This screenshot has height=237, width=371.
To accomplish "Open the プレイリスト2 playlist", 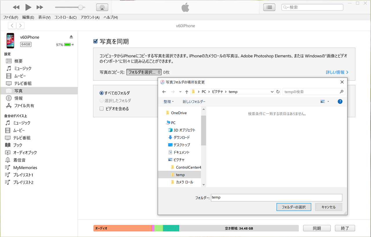I will (x=39, y=182).
